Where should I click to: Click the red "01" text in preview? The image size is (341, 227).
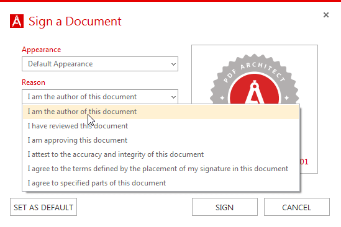(x=304, y=162)
